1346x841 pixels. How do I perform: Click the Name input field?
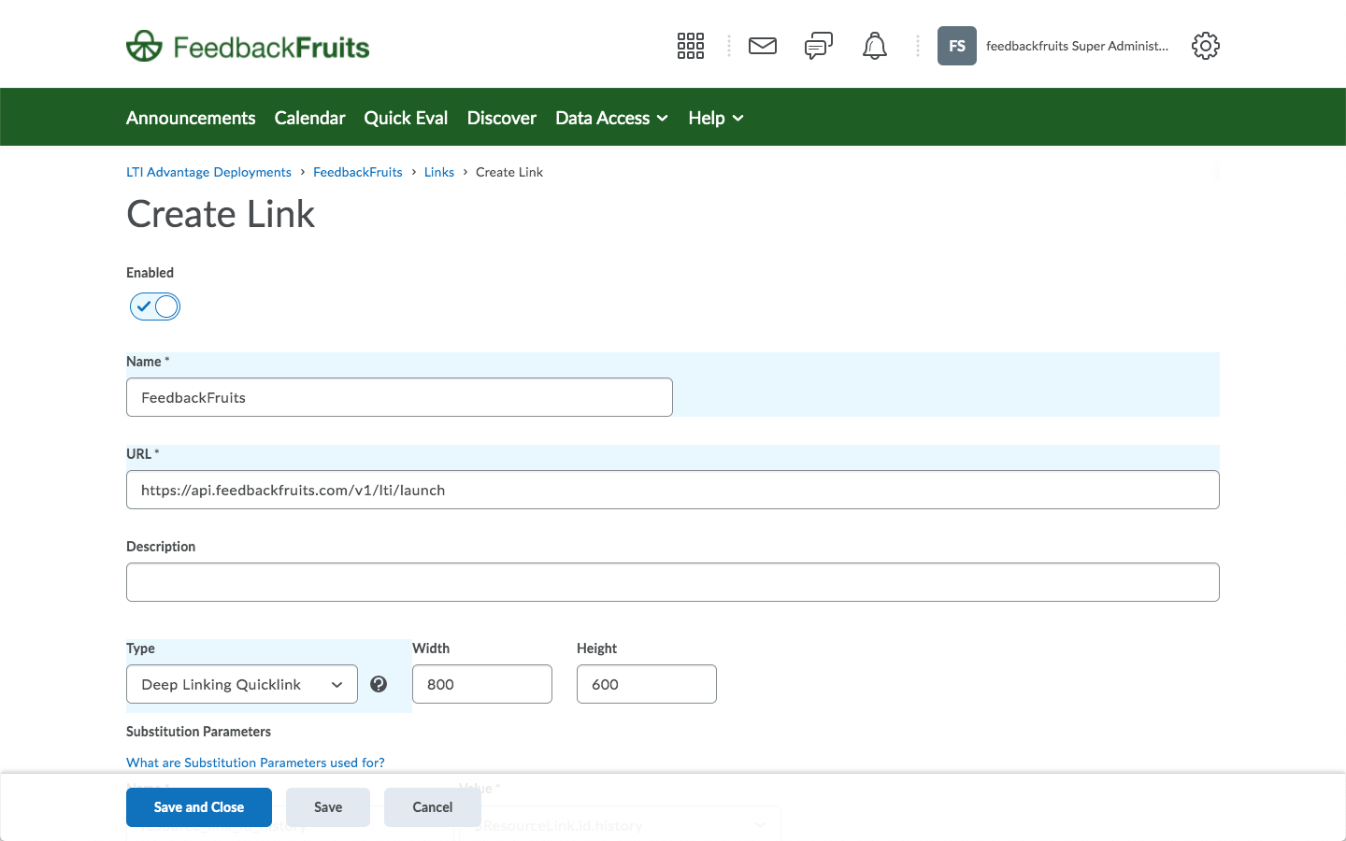pyautogui.click(x=399, y=397)
